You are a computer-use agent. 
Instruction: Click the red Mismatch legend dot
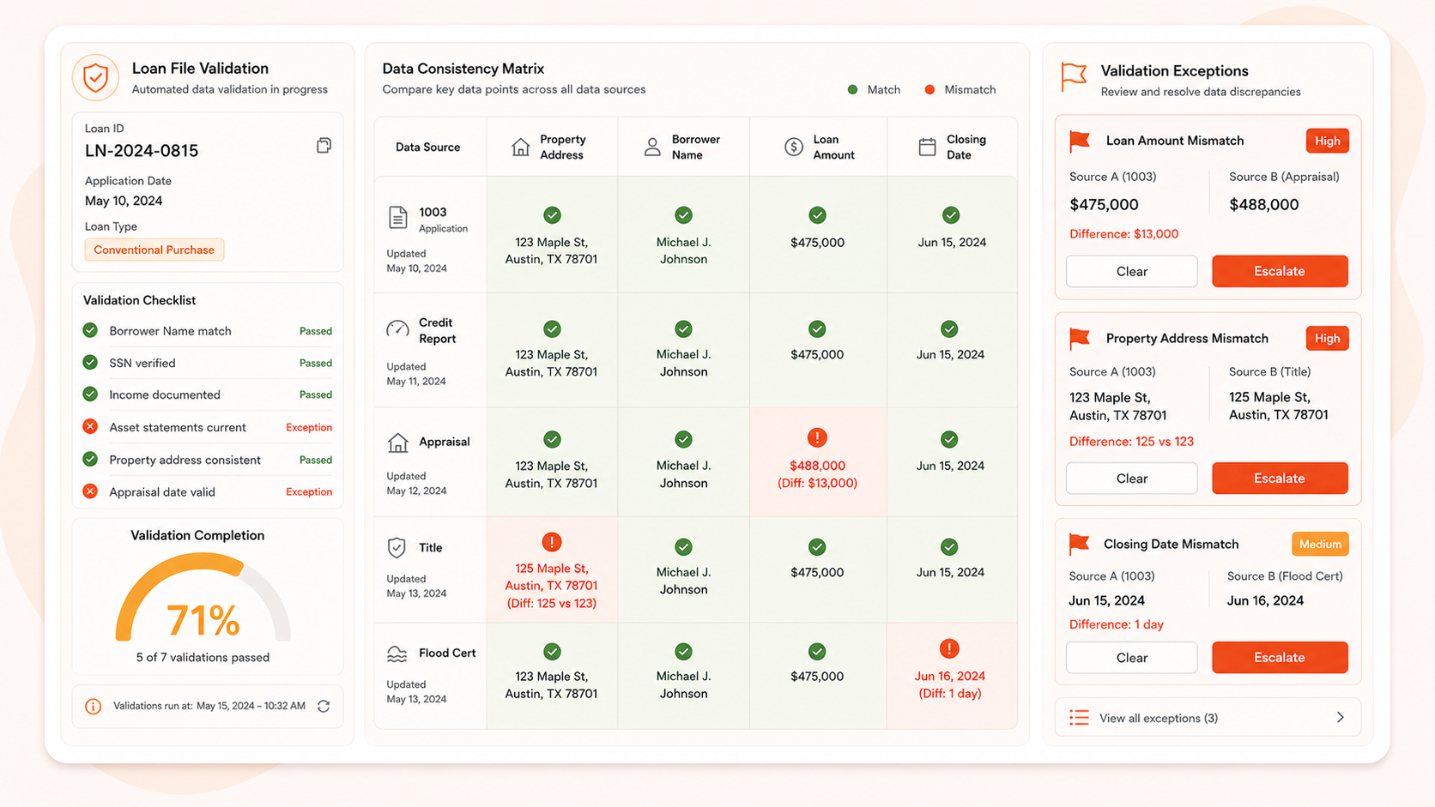(x=929, y=90)
